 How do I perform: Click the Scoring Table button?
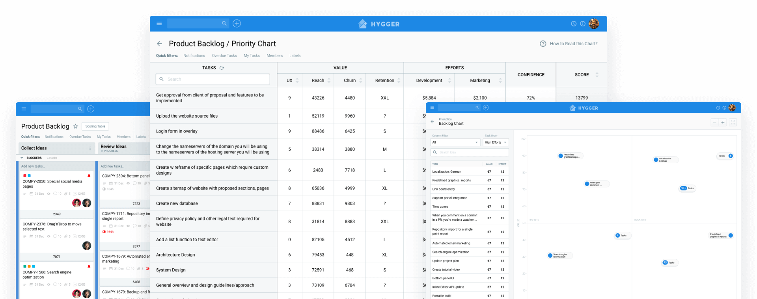pos(95,126)
